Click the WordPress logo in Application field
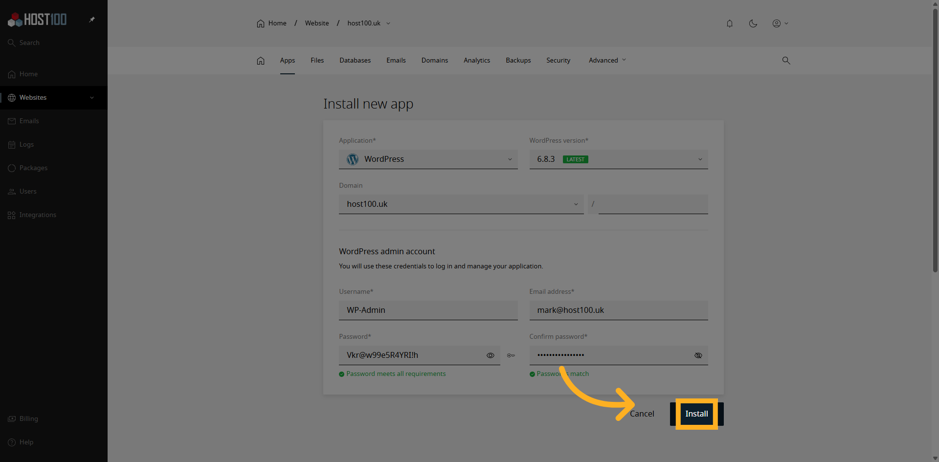 353,159
